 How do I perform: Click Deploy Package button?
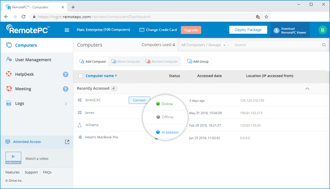[248, 30]
